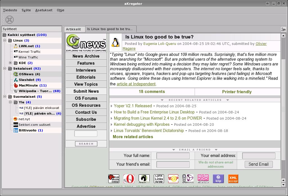Image resolution: width=288 pixels, height=196 pixels.
Task: Expand the Kernel debugging with Kprobes arrow
Action: [x=111, y=124]
